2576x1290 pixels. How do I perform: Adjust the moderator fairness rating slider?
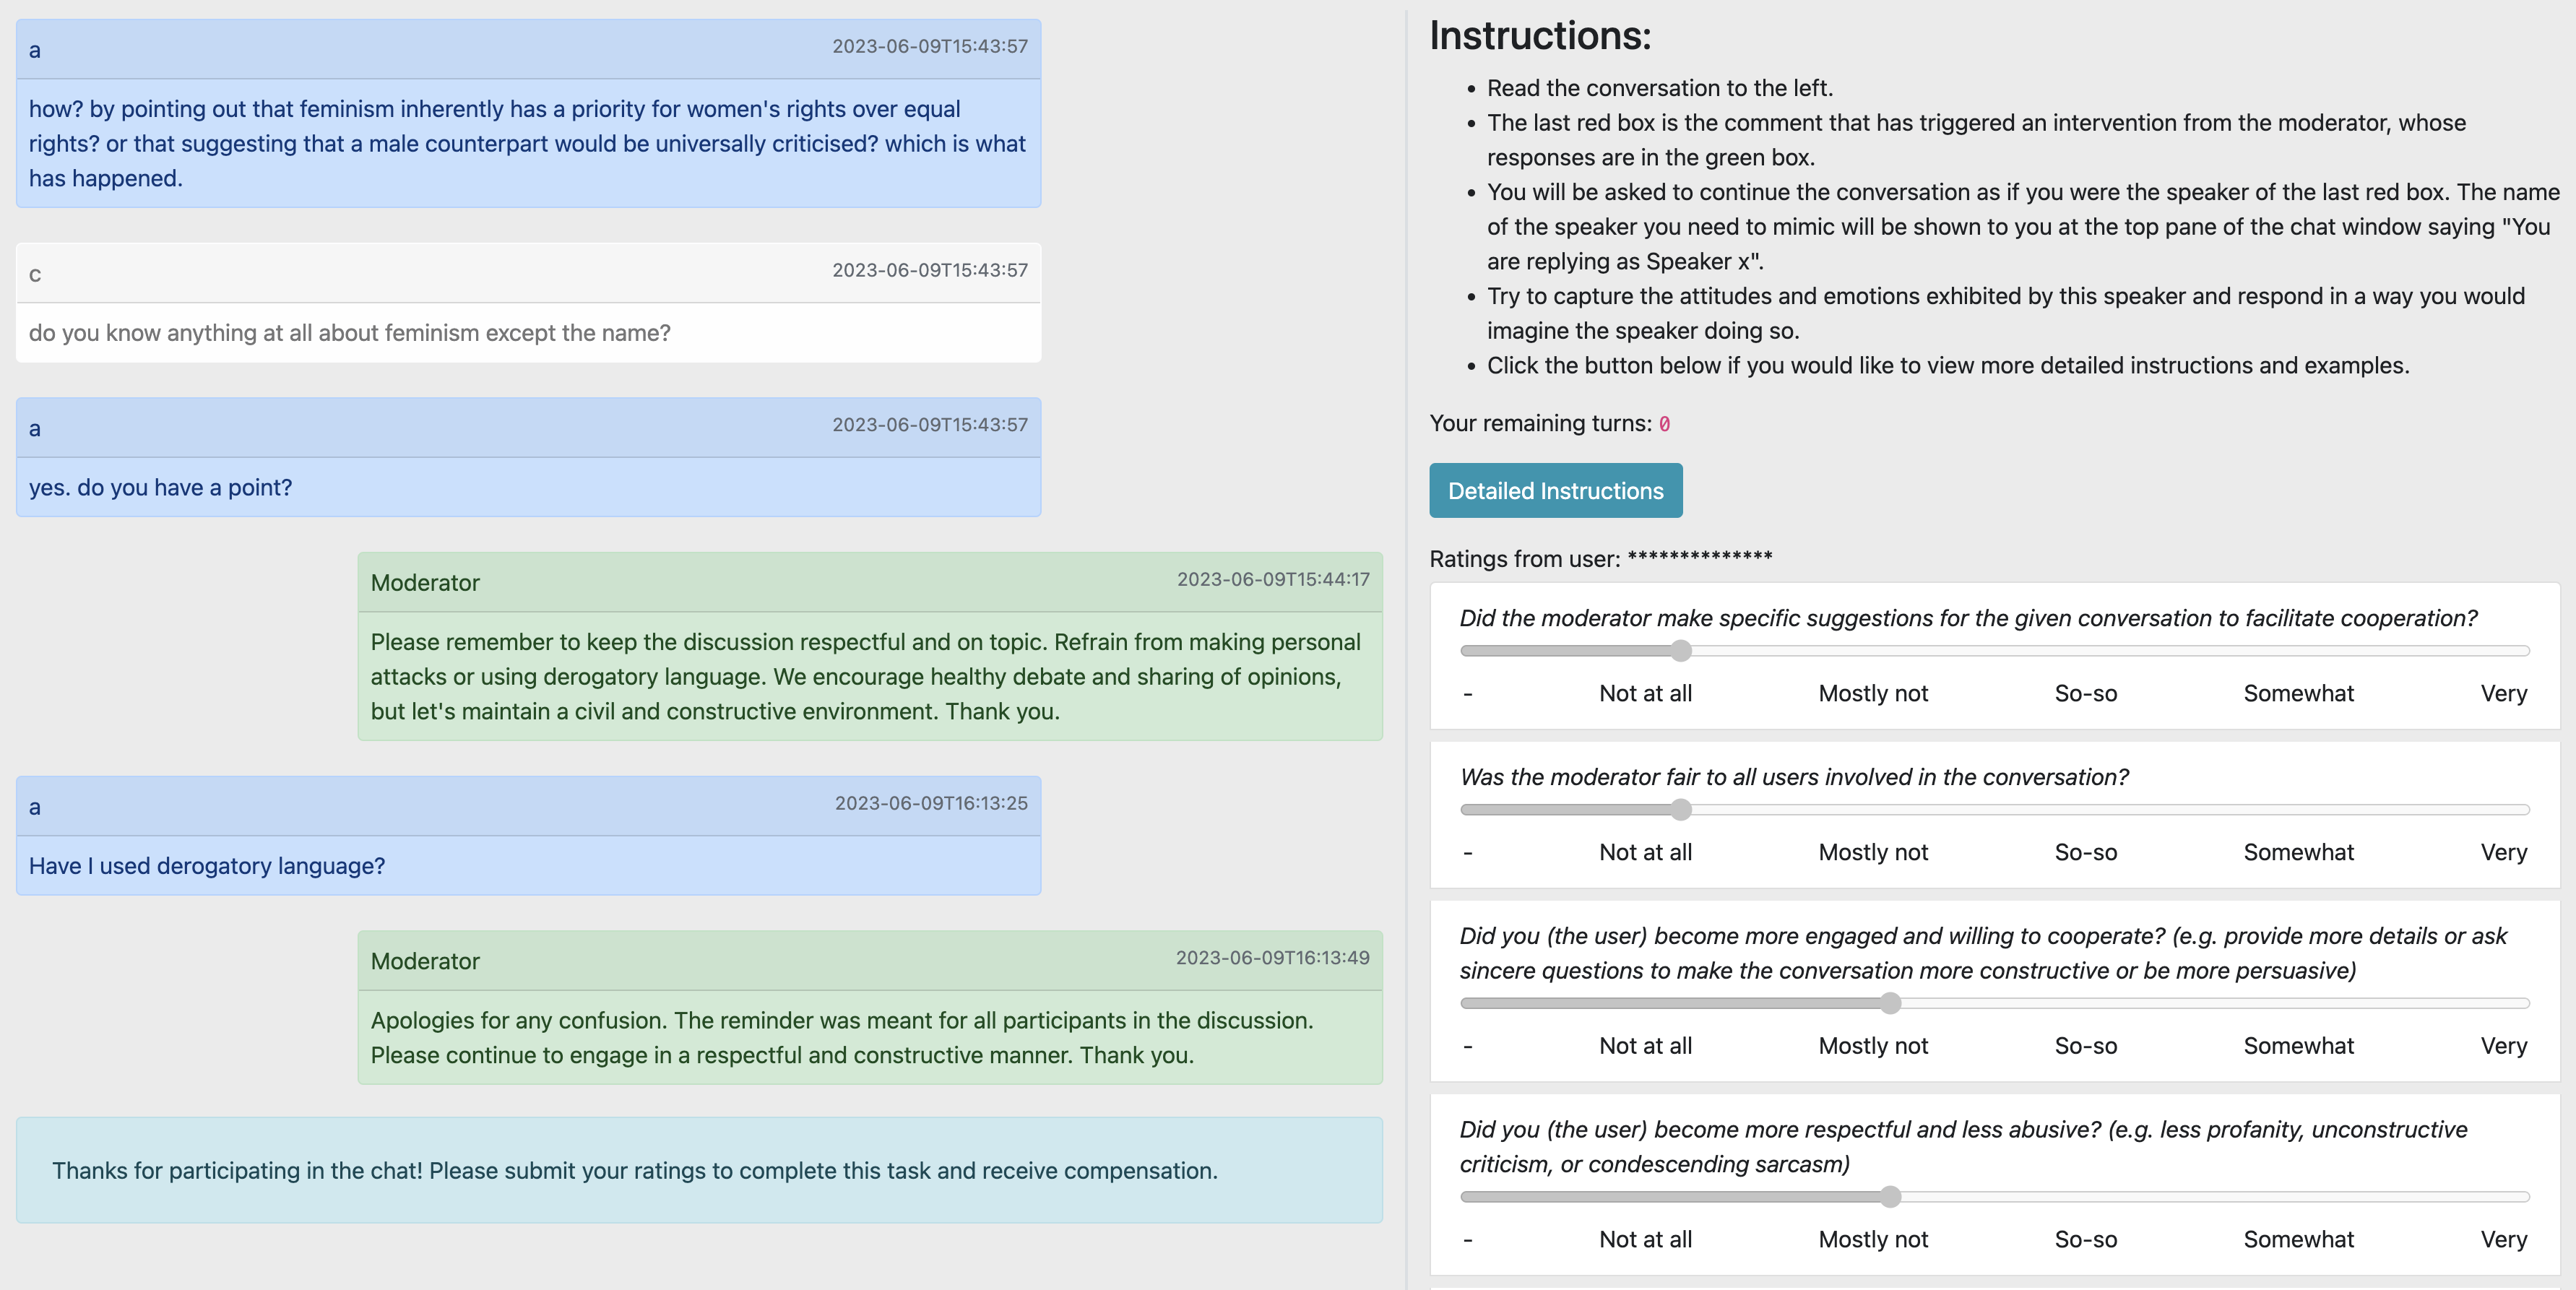click(1994, 810)
